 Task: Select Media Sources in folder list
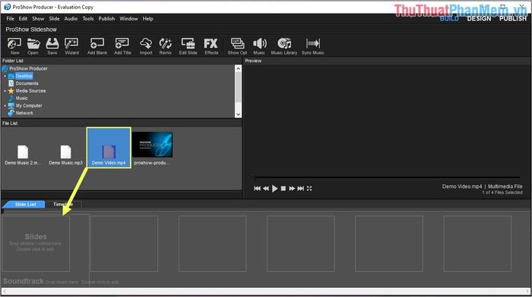(x=30, y=91)
